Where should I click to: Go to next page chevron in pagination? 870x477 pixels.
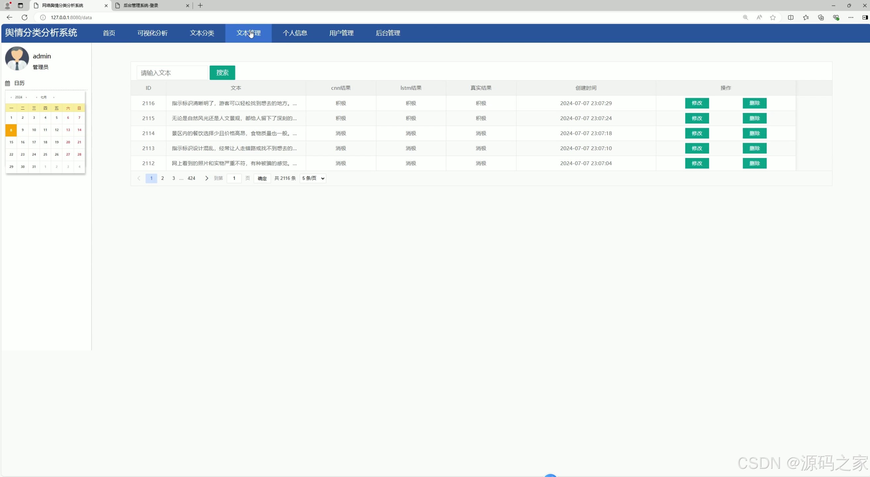click(207, 178)
